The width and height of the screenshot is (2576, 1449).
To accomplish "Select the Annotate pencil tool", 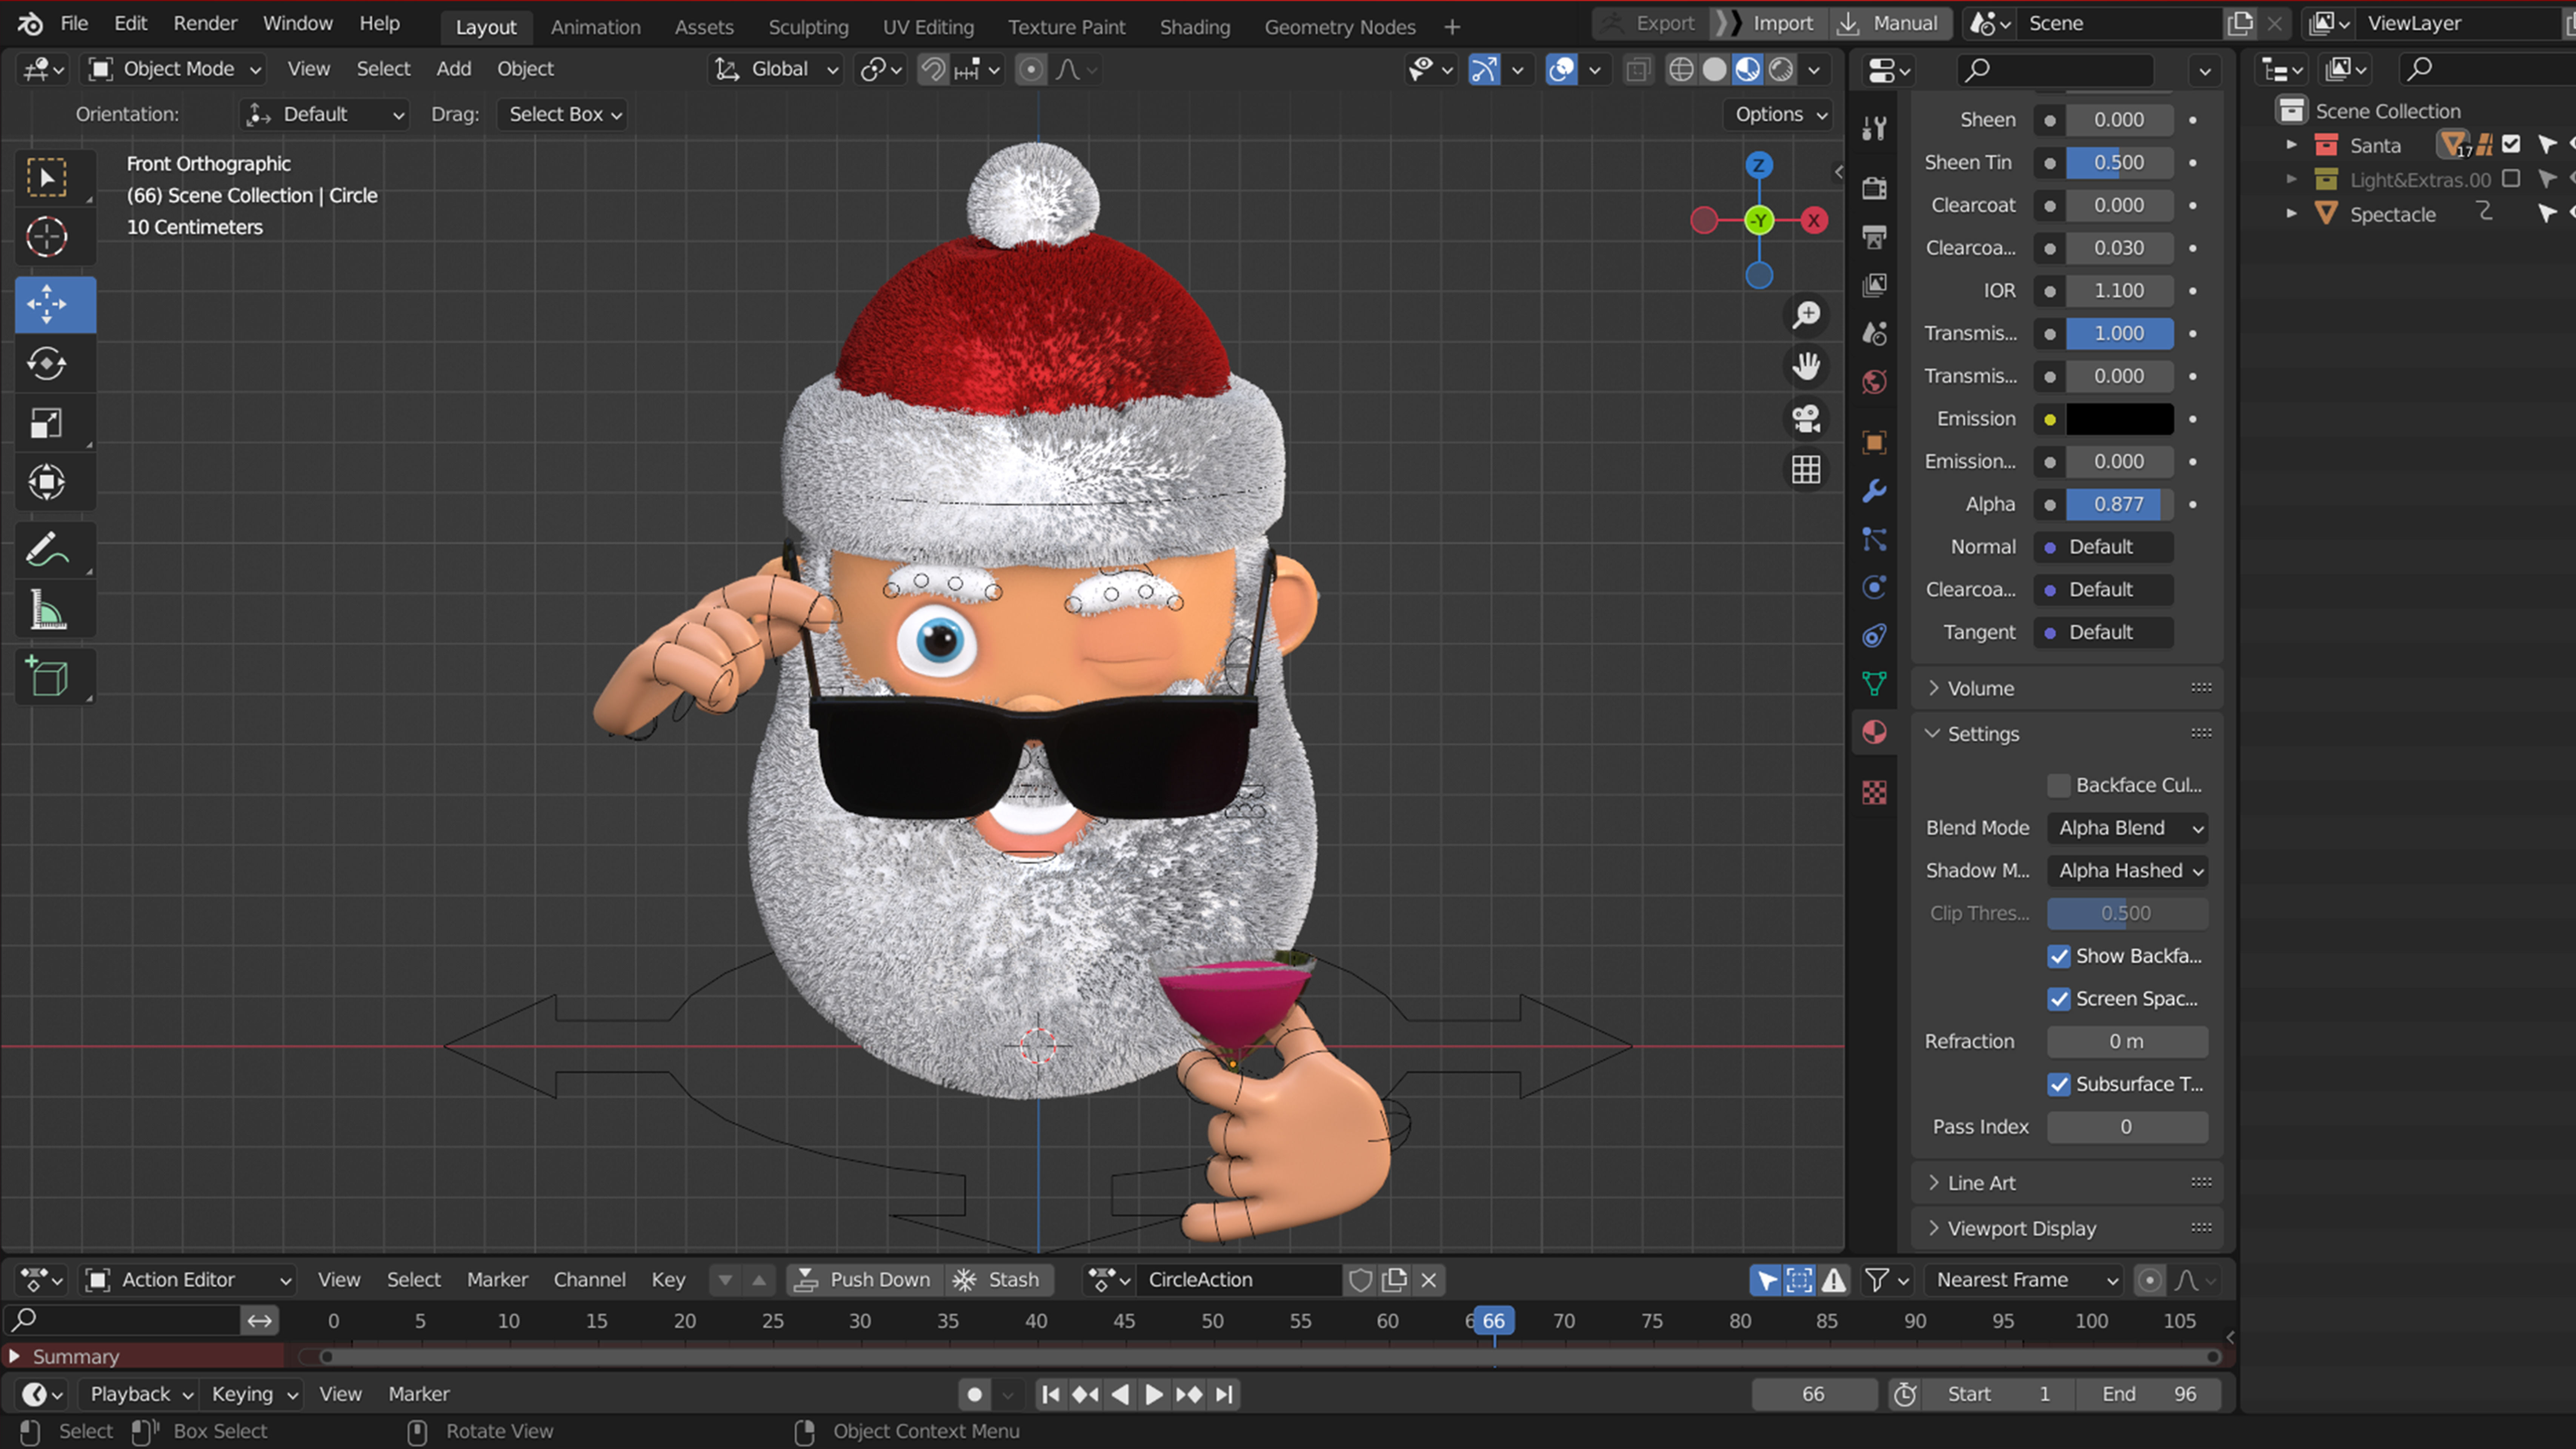I will click(x=47, y=550).
